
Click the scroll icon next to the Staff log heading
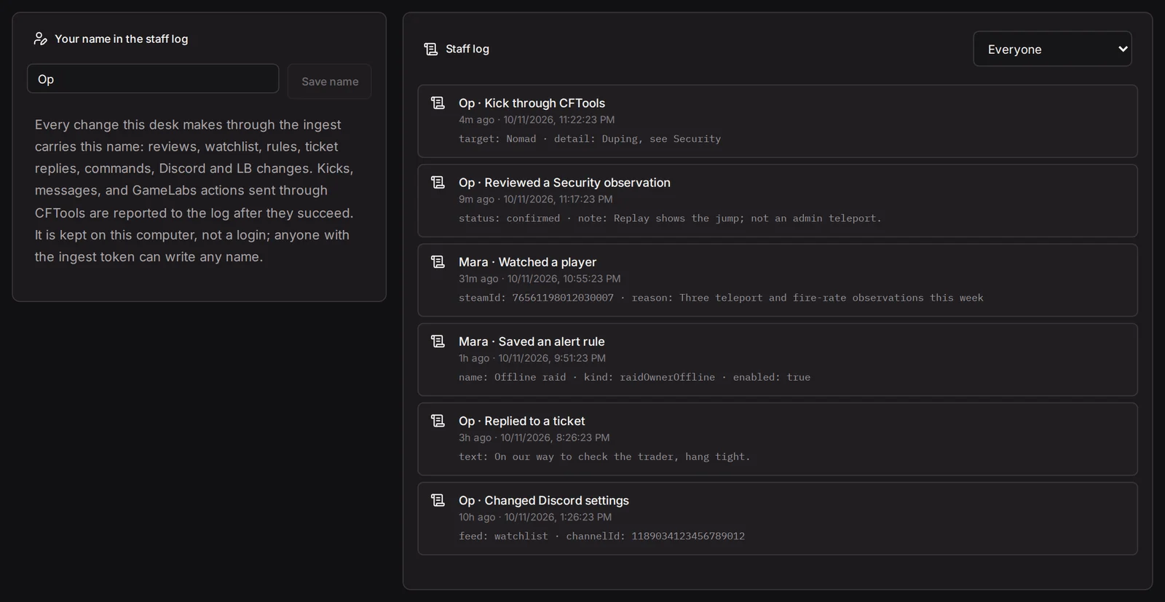click(431, 49)
